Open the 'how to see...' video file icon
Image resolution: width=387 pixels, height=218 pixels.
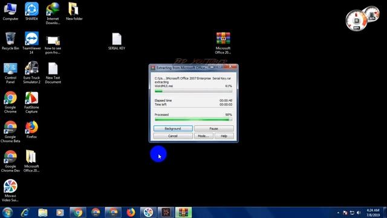[53, 45]
